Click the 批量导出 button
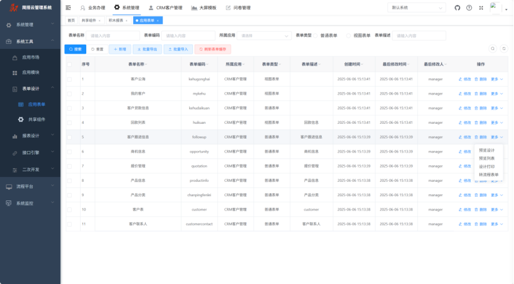The width and height of the screenshot is (514, 284). 146,49
